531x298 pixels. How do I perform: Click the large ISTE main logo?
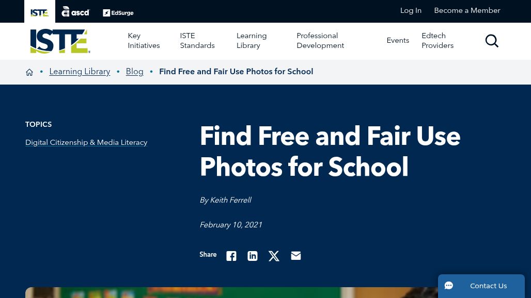60,41
